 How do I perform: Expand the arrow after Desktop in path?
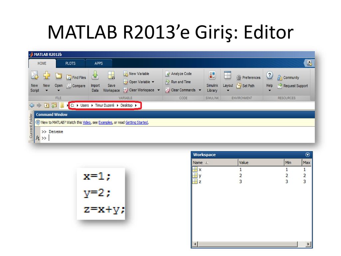(136, 105)
